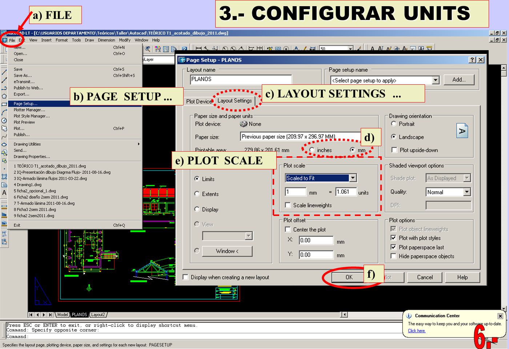Choose Save As... from File menu
The height and width of the screenshot is (349, 509).
click(x=75, y=76)
